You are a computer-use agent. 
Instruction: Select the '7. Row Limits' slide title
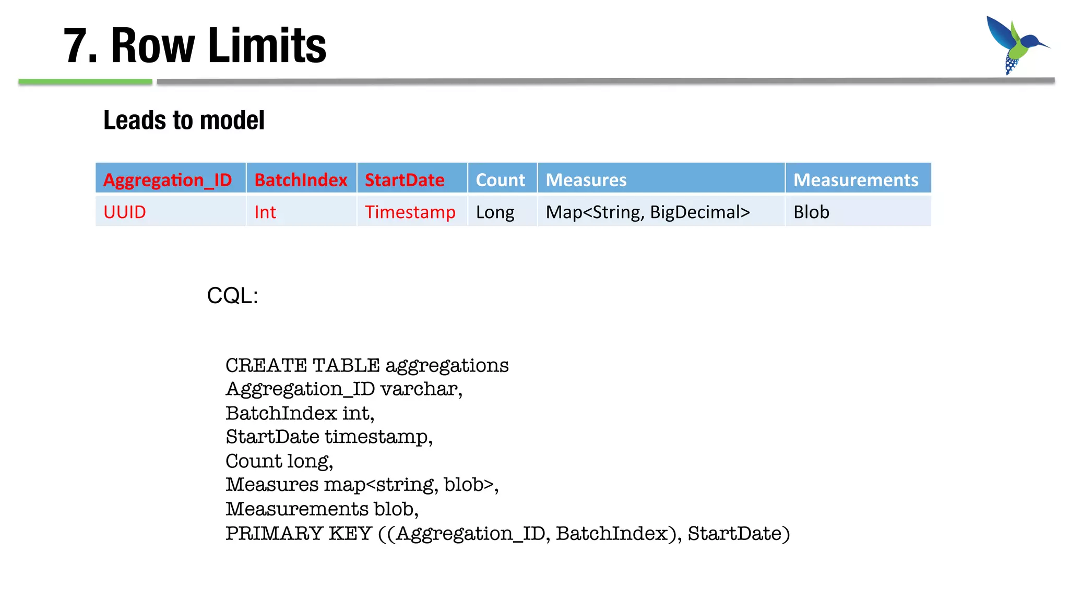[x=195, y=46]
